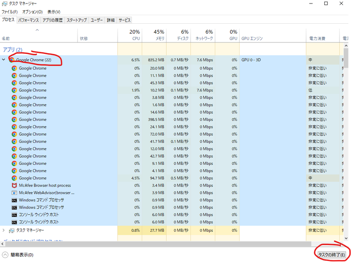
Task: Click the 簡易表示 up-arrow circle icon
Action: pos(5,255)
